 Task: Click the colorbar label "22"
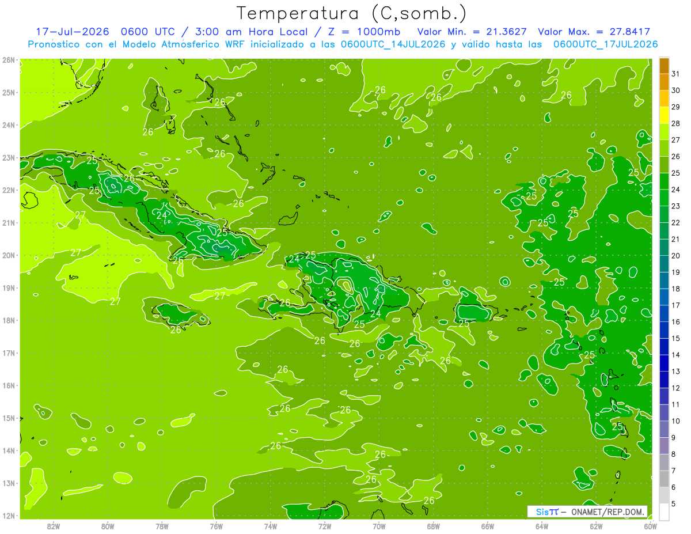pos(675,222)
